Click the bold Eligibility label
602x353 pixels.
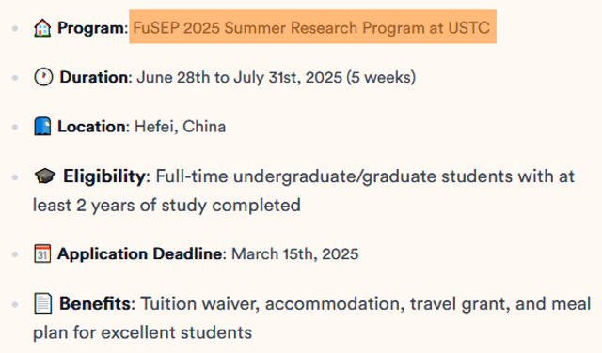tap(104, 176)
